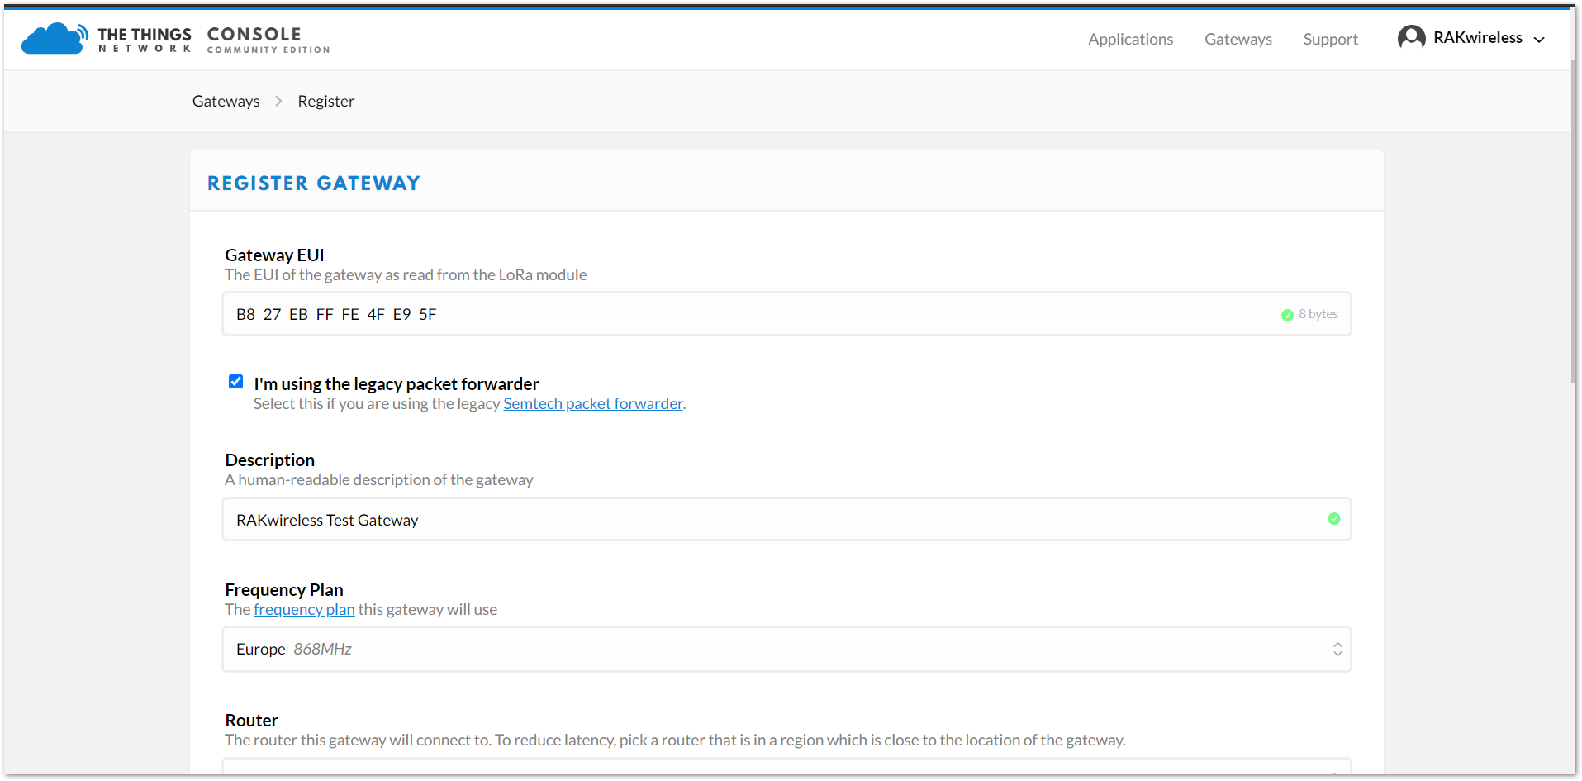This screenshot has width=1582, height=781.
Task: Go to Gateways in the top navigation
Action: click(x=1238, y=39)
